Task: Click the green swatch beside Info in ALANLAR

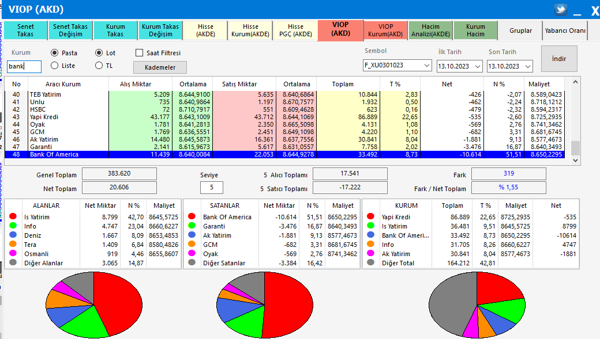Action: click(x=13, y=226)
